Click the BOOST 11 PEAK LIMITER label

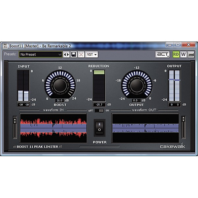tap(38, 147)
